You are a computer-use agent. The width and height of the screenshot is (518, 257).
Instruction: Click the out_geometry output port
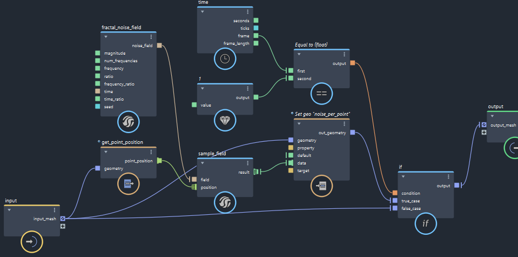pyautogui.click(x=353, y=133)
